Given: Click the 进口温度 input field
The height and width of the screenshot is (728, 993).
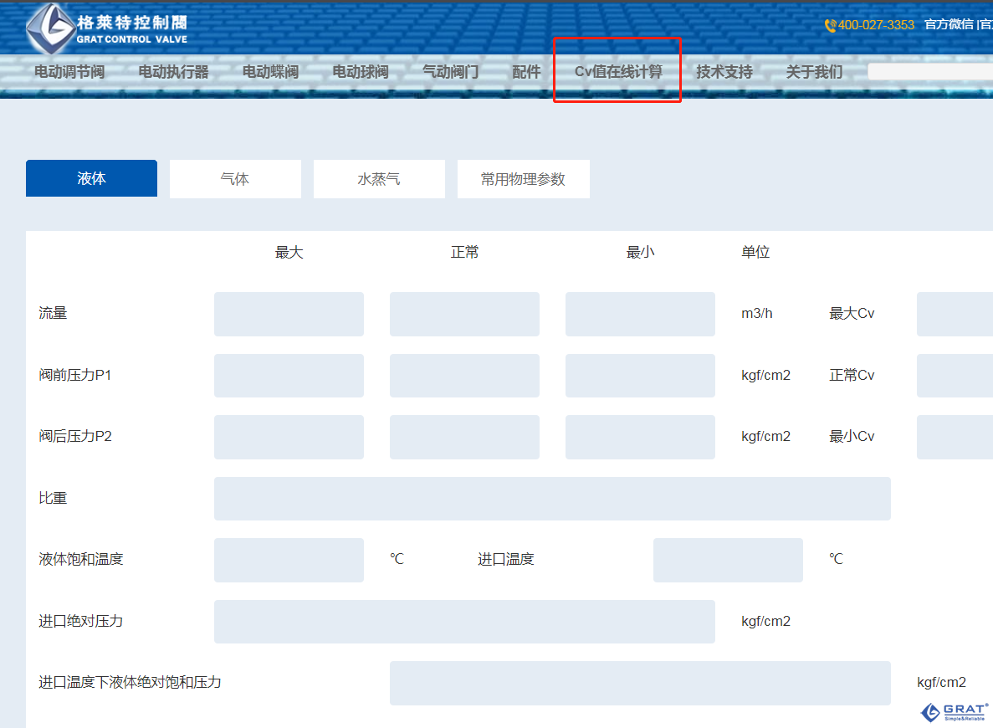Looking at the screenshot, I should [728, 560].
